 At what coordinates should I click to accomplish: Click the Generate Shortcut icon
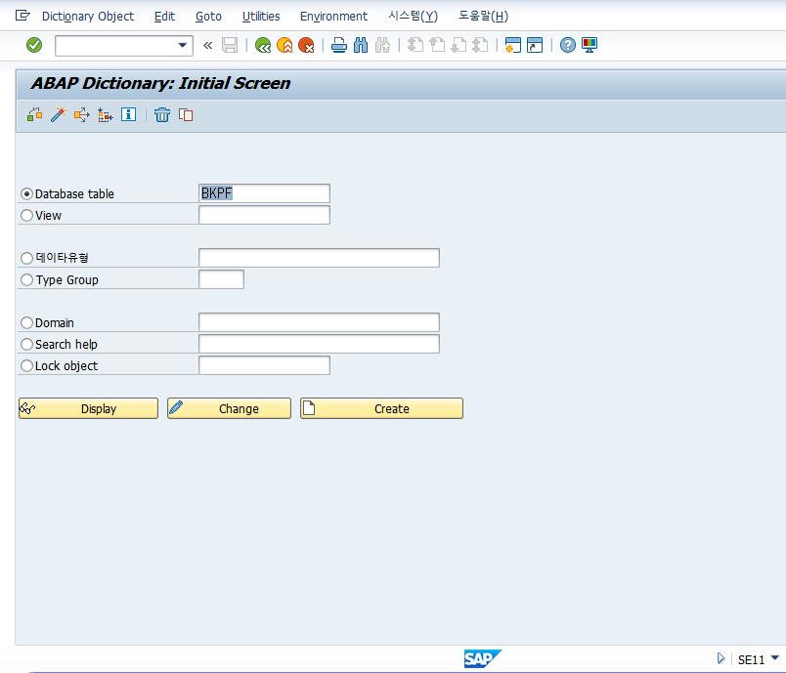click(535, 45)
